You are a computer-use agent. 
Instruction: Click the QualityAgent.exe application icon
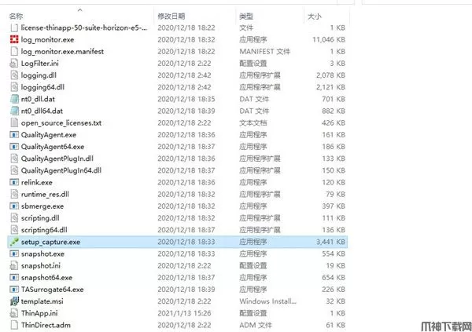pos(14,134)
